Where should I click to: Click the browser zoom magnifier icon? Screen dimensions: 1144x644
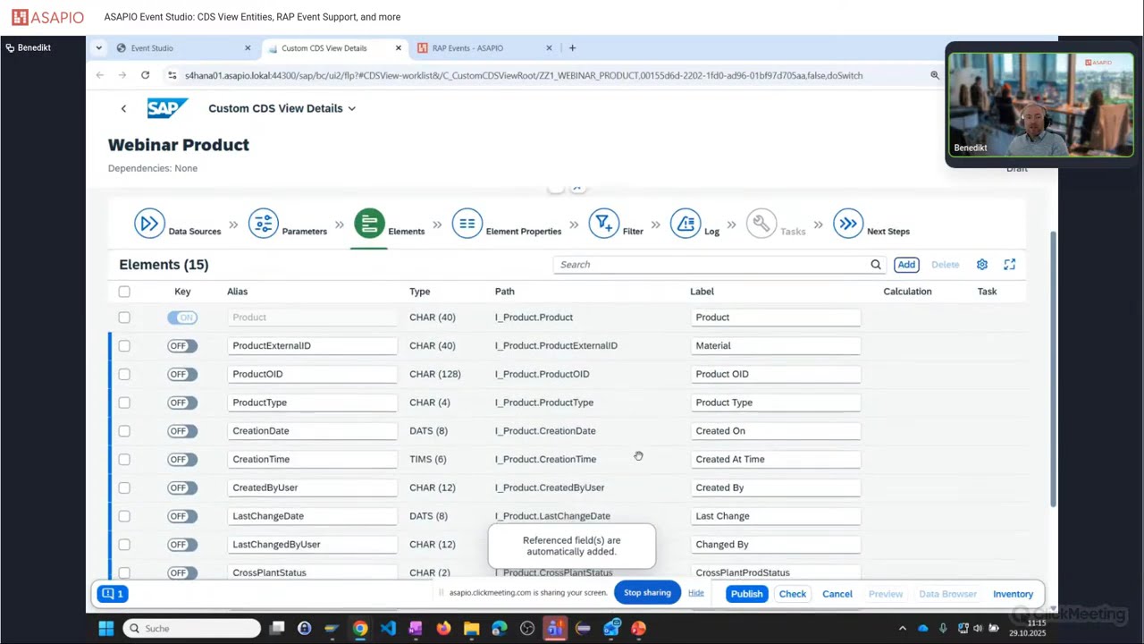[935, 75]
